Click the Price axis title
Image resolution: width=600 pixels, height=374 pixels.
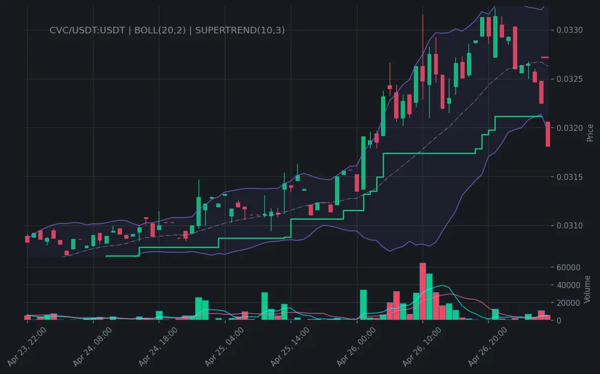click(x=590, y=133)
